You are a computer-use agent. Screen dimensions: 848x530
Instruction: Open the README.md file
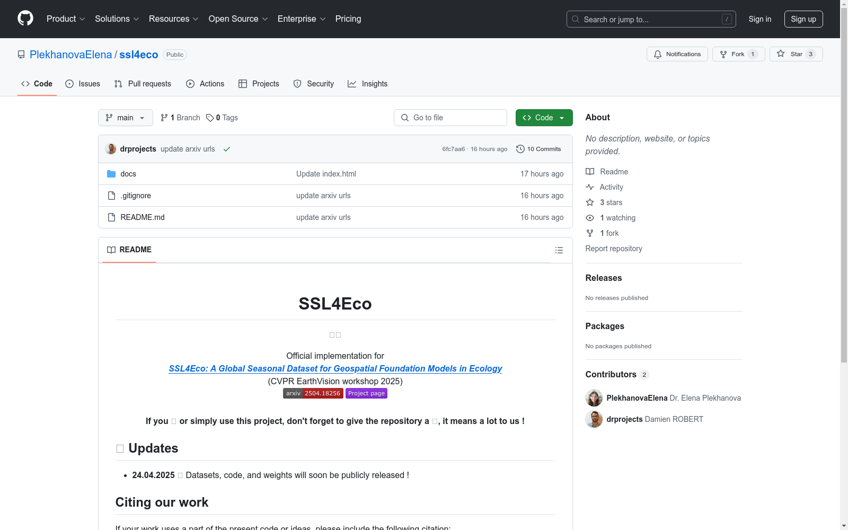click(143, 217)
